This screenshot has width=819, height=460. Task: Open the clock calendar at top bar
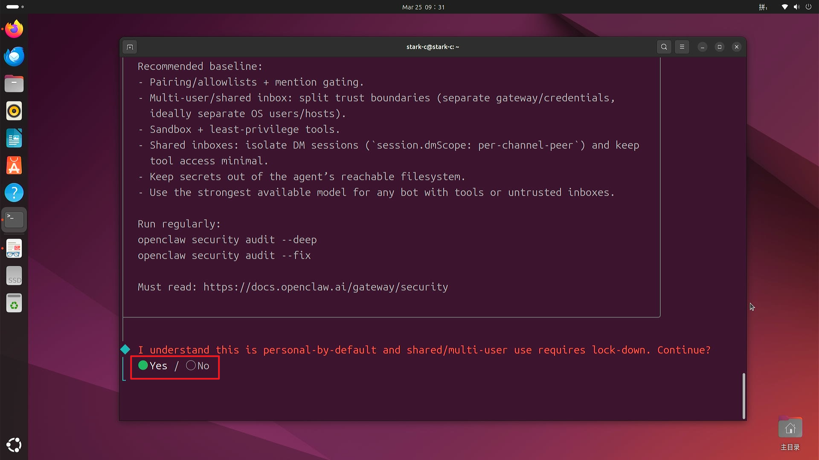(423, 7)
